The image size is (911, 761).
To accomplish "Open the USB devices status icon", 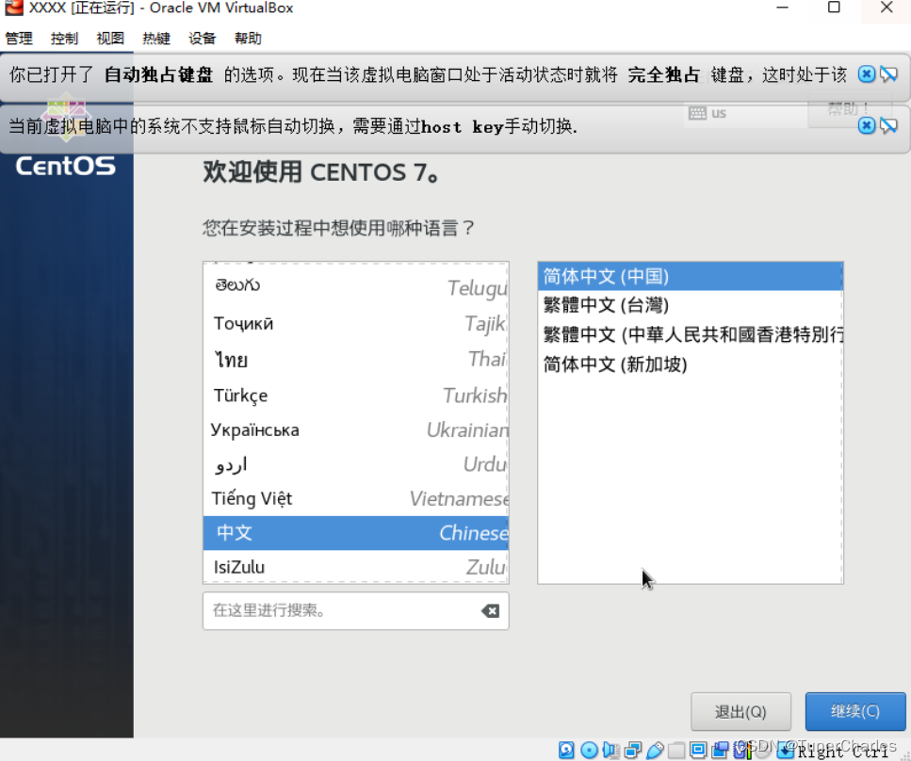I will [x=655, y=750].
